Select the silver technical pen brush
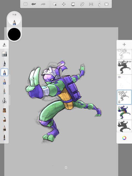Viewport: 132px width, 176px height. tap(4, 91)
